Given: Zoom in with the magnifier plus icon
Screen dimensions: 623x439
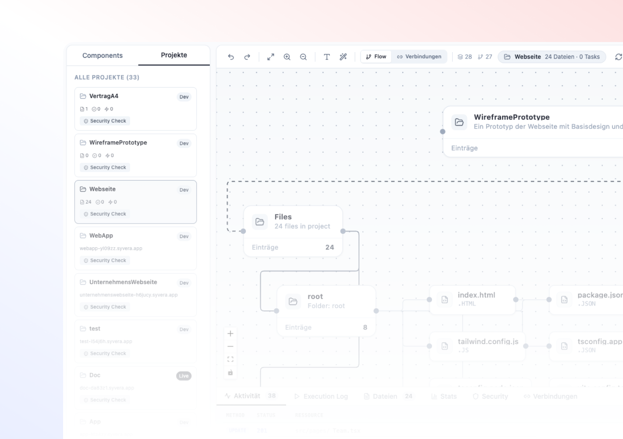Looking at the screenshot, I should tap(287, 57).
